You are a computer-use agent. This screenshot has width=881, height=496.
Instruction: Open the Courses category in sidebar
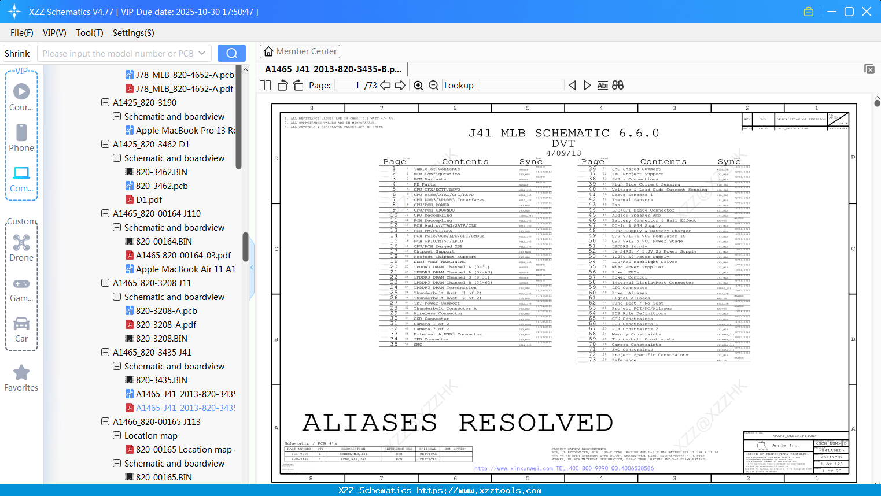click(21, 97)
